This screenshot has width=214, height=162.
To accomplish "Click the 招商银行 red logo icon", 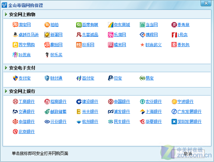I will [47, 102].
